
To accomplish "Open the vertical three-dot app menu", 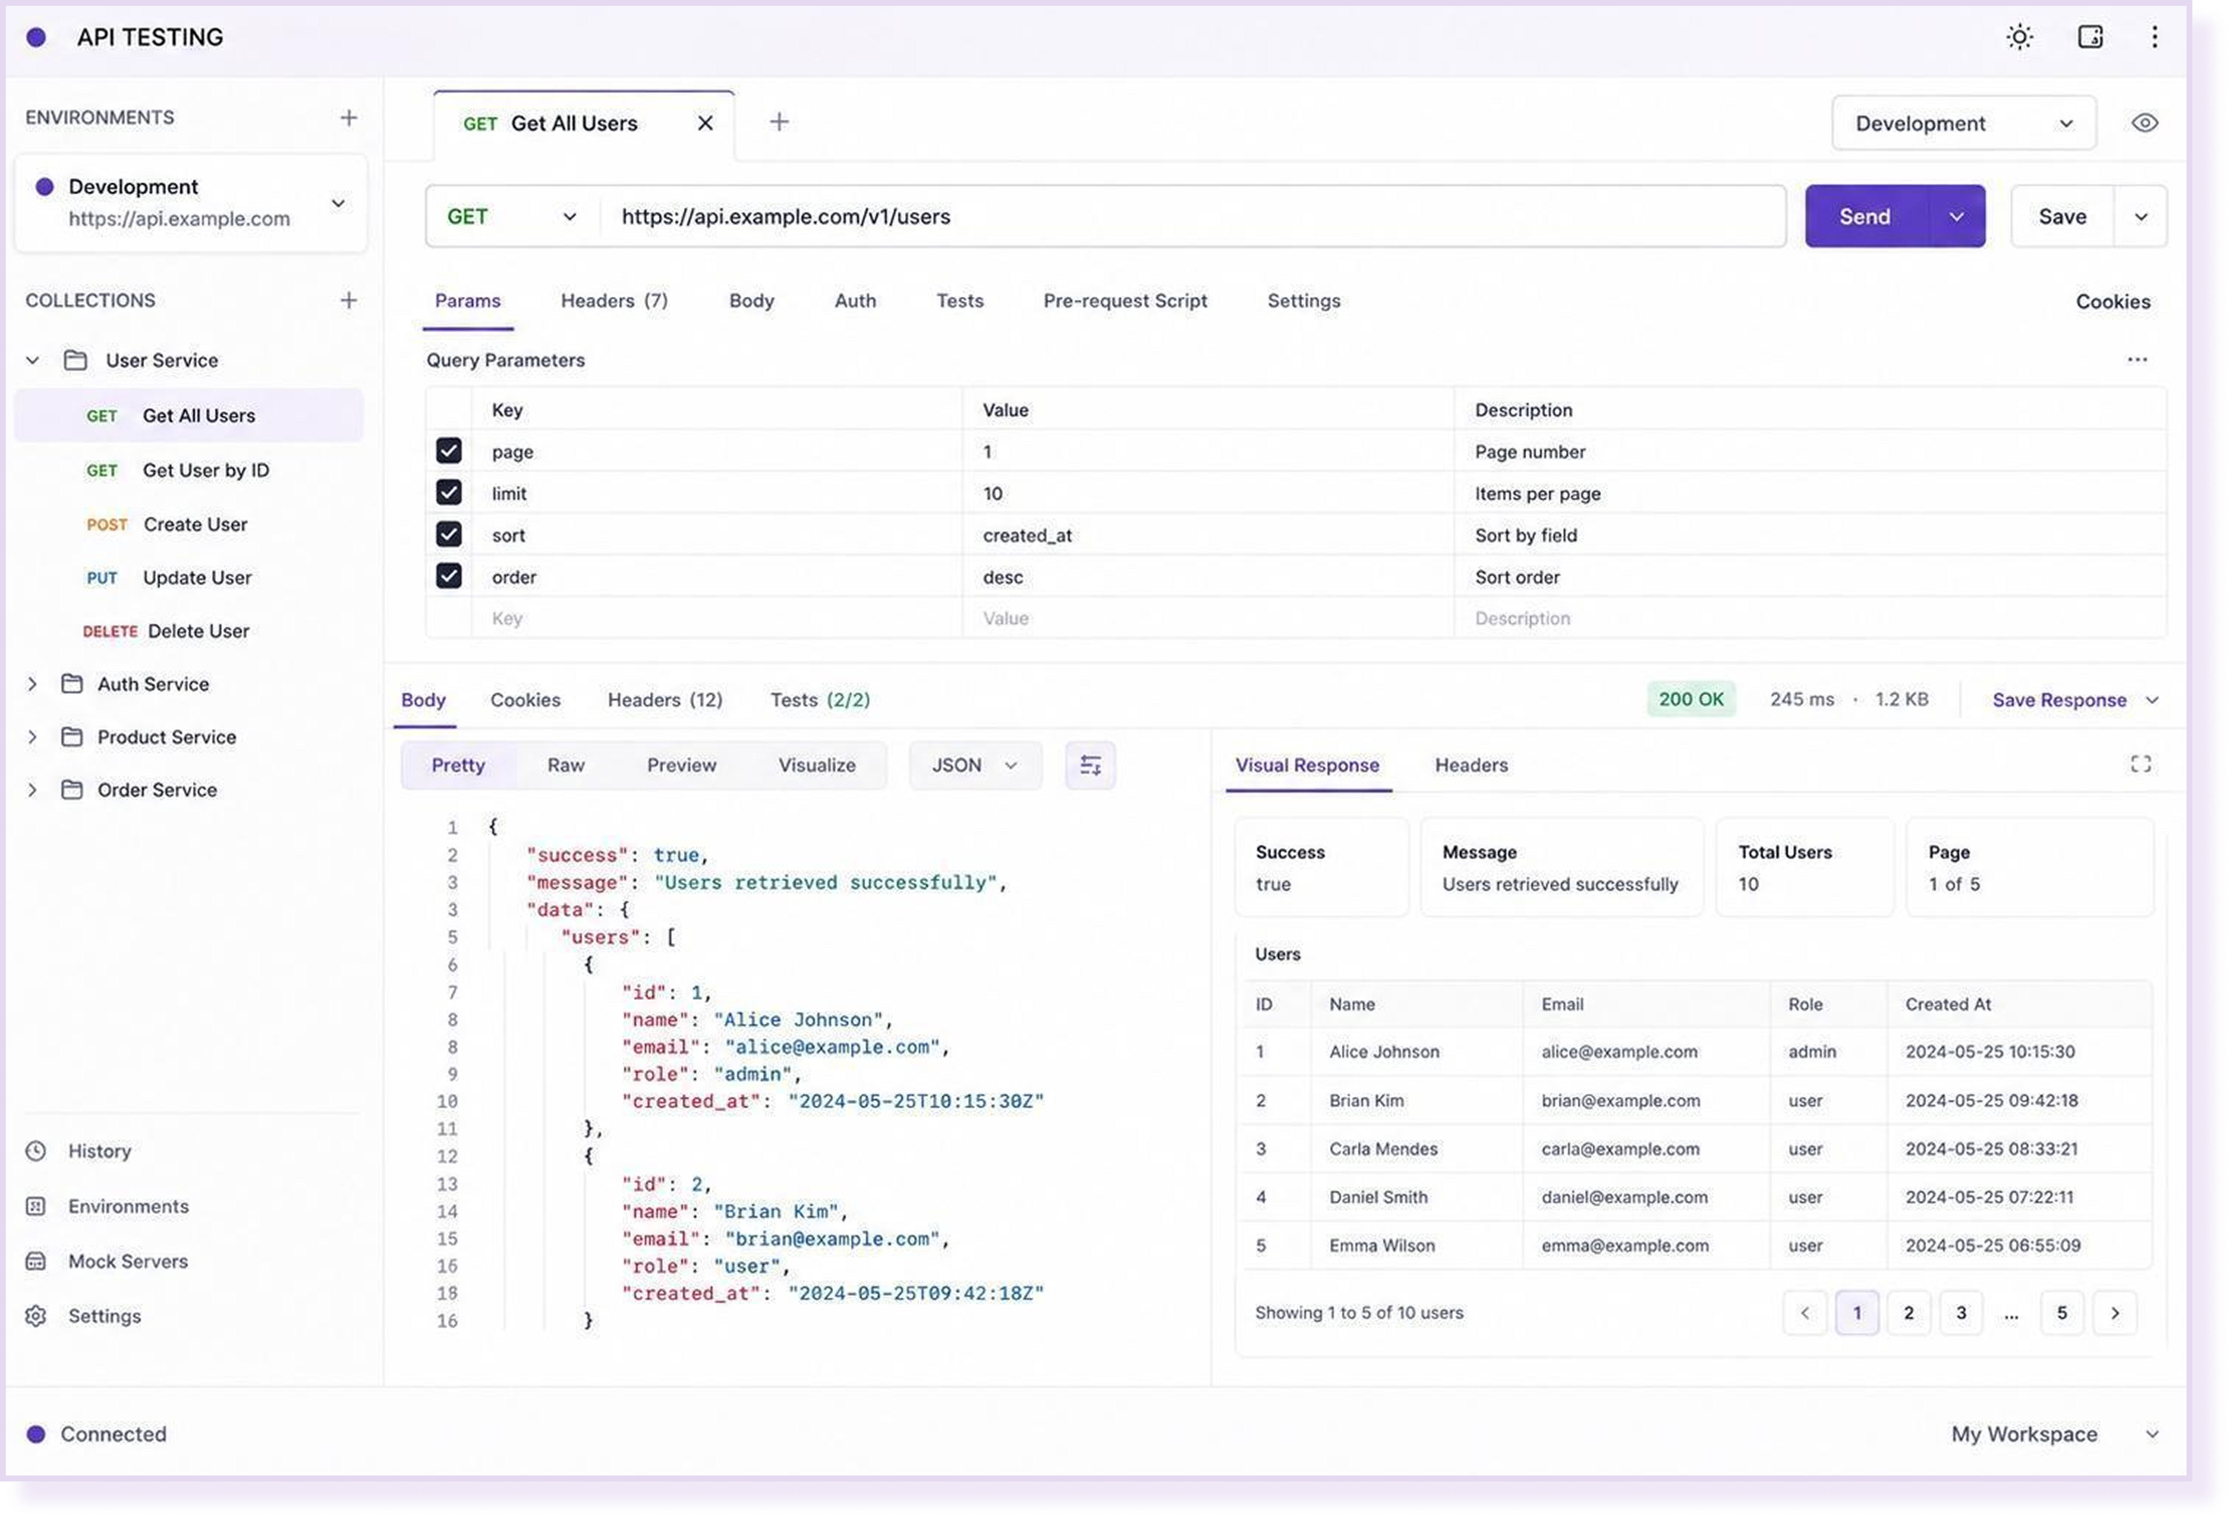I will click(x=2154, y=37).
